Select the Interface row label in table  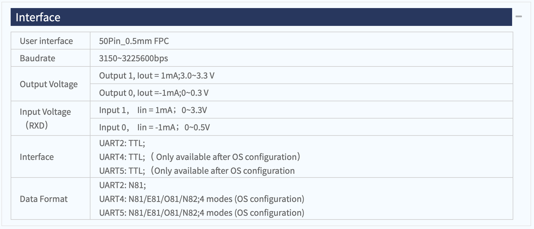37,157
